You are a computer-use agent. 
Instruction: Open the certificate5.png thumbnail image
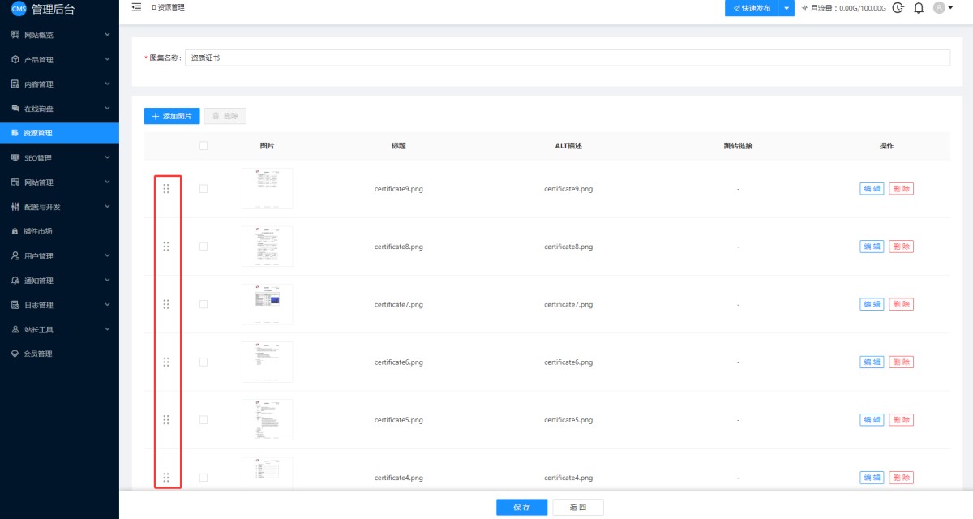click(267, 419)
